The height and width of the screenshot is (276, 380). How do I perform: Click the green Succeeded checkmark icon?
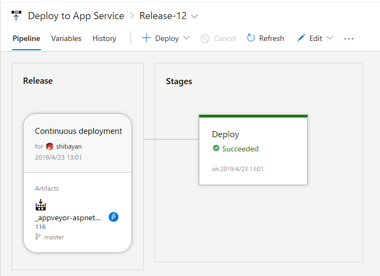tap(216, 149)
